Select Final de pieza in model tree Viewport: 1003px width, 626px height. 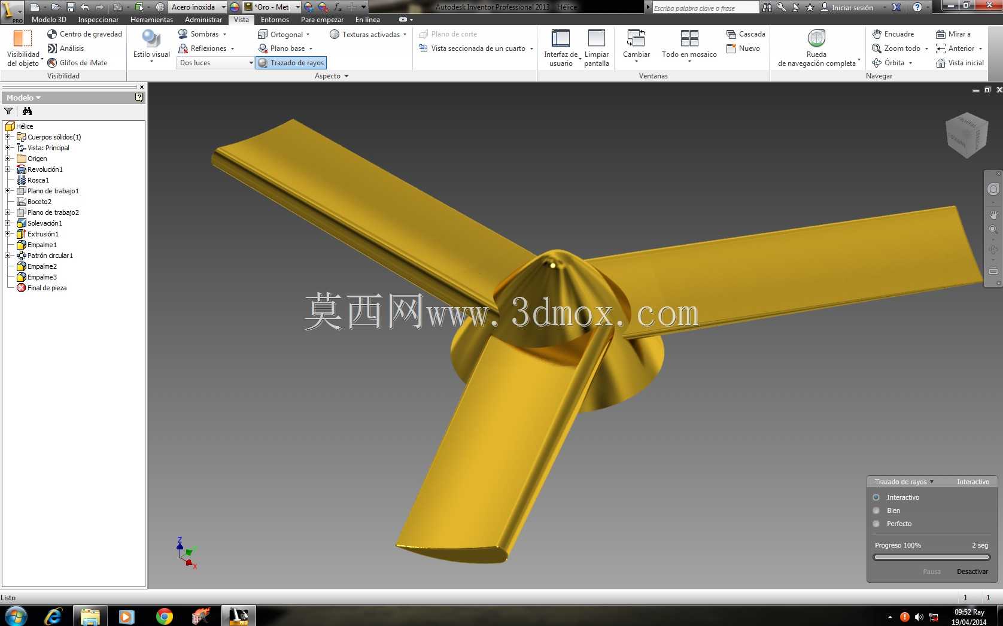47,288
